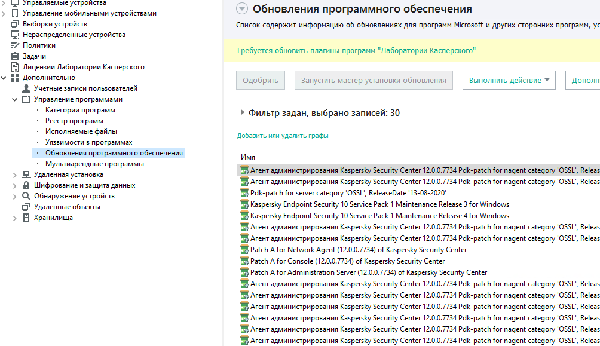The image size is (600, 346).
Task: Click the Application management window icon
Action: point(26,99)
